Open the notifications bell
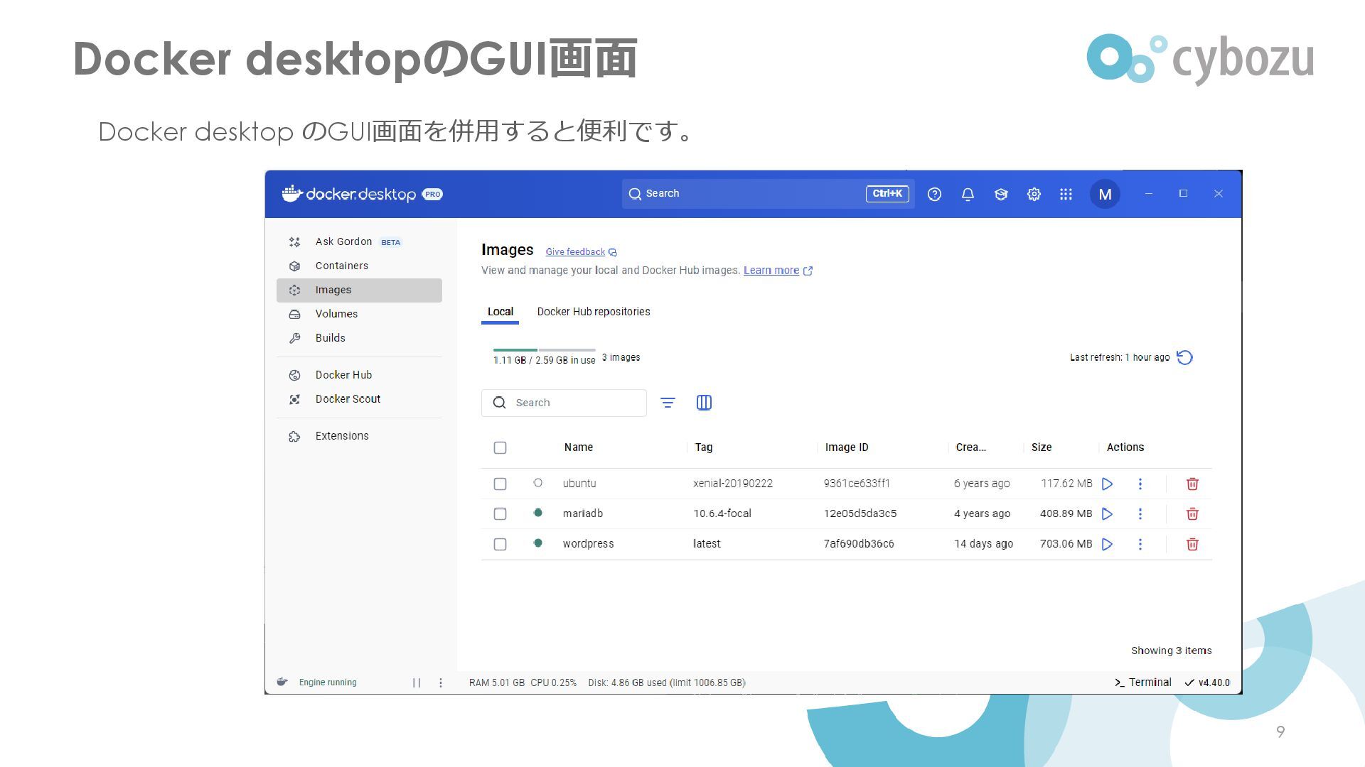This screenshot has height=767, width=1365. tap(968, 194)
